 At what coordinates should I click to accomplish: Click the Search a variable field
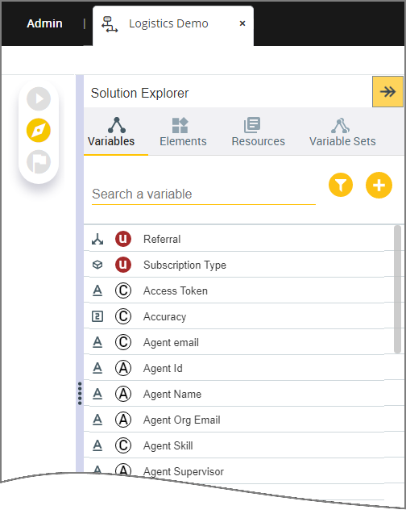pos(204,194)
